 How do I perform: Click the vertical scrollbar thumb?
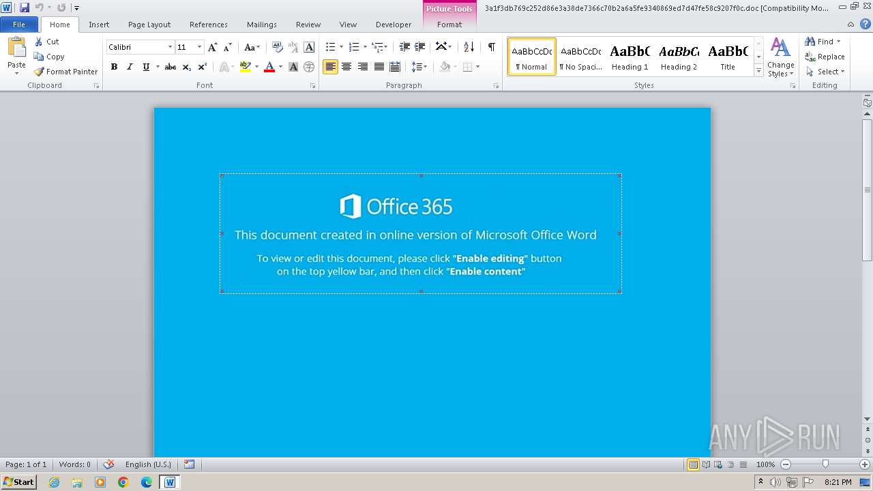click(867, 190)
